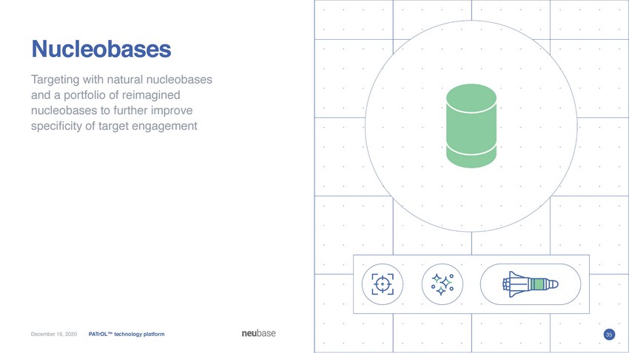Click the green cylinder nucleobase icon

click(x=471, y=126)
